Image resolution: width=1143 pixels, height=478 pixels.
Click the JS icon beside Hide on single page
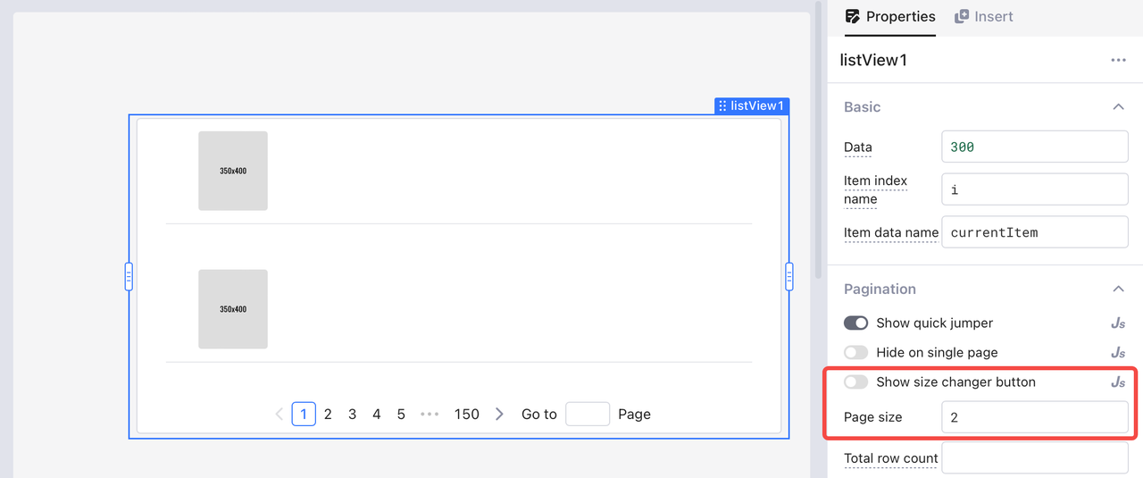(1117, 353)
